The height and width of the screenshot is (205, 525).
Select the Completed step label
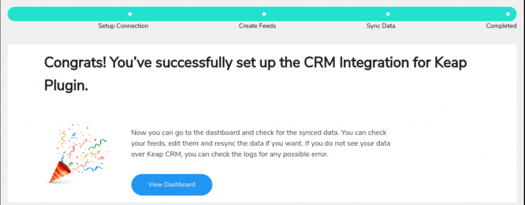[501, 26]
